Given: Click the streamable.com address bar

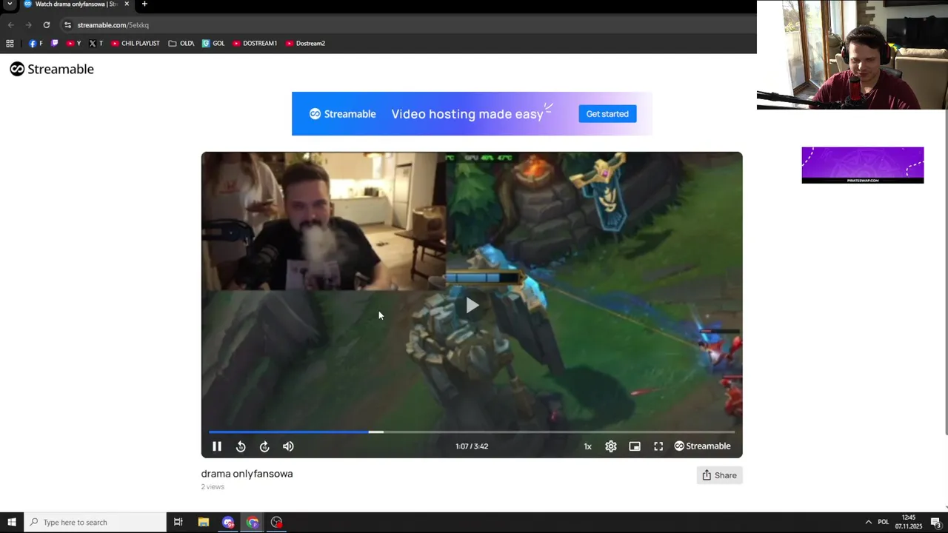Looking at the screenshot, I should [406, 25].
